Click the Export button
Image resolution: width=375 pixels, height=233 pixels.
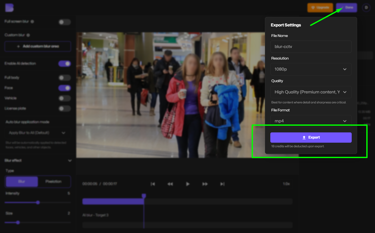[310, 137]
